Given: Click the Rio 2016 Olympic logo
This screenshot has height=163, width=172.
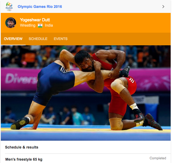Looking at the screenshot, I should (x=9, y=7).
